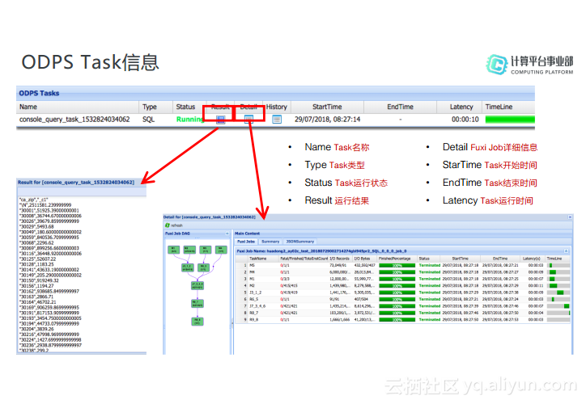Click the Latency(s) column header in Fuxi jobs
This screenshot has width=586, height=404.
(533, 259)
